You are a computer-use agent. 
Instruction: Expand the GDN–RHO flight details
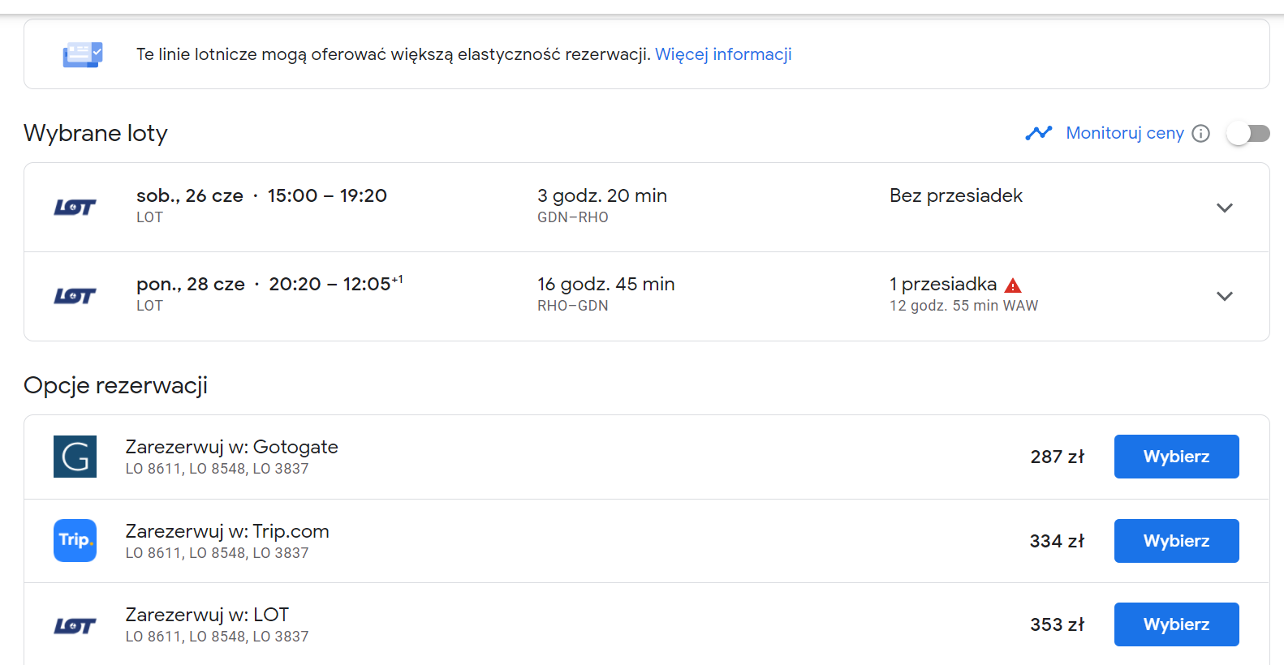(1225, 208)
